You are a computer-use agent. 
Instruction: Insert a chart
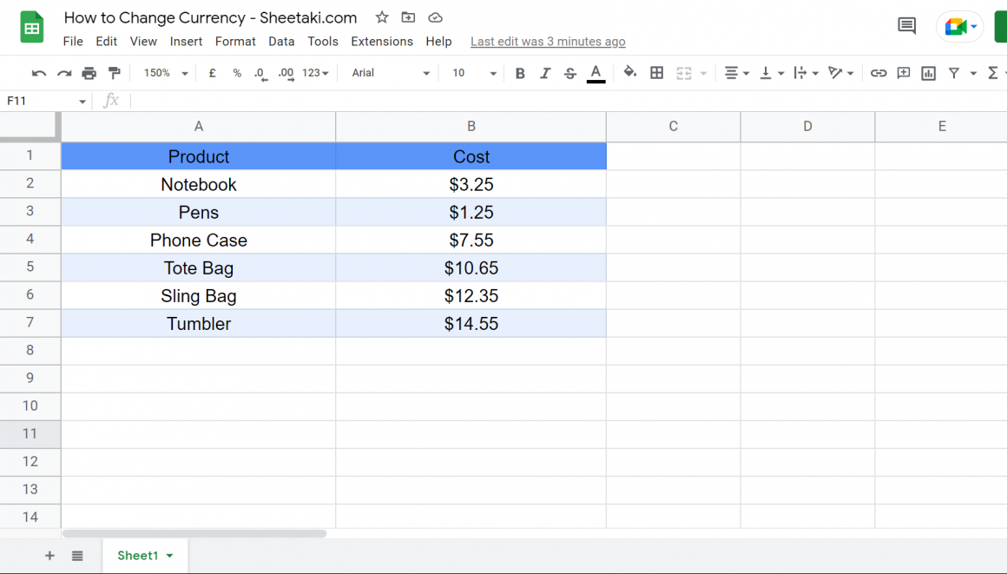click(928, 73)
